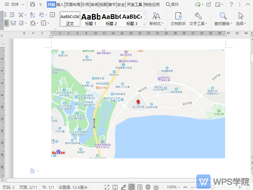The height and width of the screenshot is (190, 253).
Task: Click the save icon in title bar
Action: (x=33, y=4)
